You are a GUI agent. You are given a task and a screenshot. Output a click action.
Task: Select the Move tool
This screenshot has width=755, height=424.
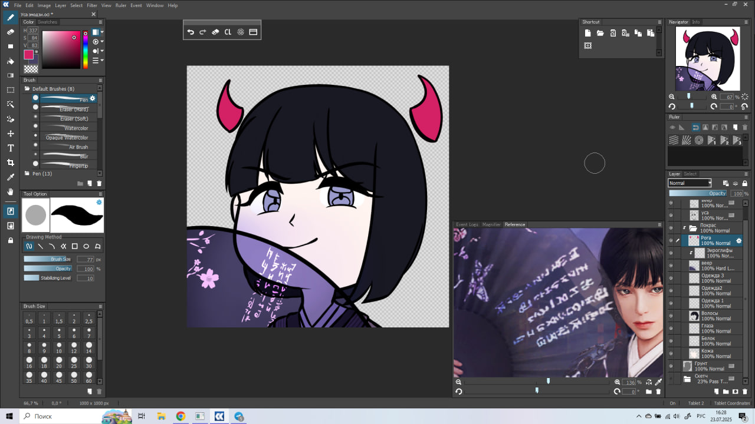11,134
